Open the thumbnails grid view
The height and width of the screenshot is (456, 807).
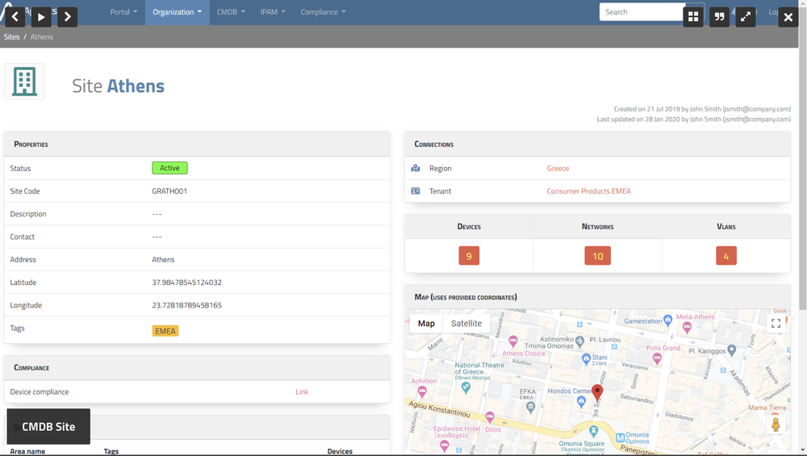[693, 16]
